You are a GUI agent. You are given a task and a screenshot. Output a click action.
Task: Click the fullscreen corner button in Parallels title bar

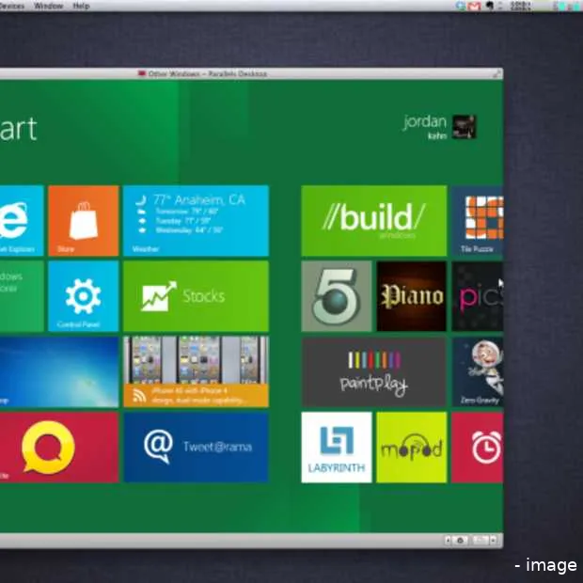(496, 74)
